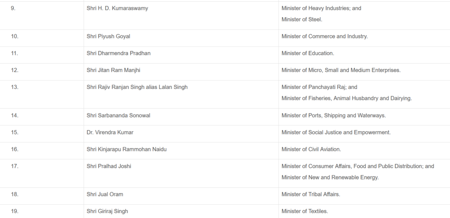Click Minister of New and Renewable Energy

coord(330,177)
